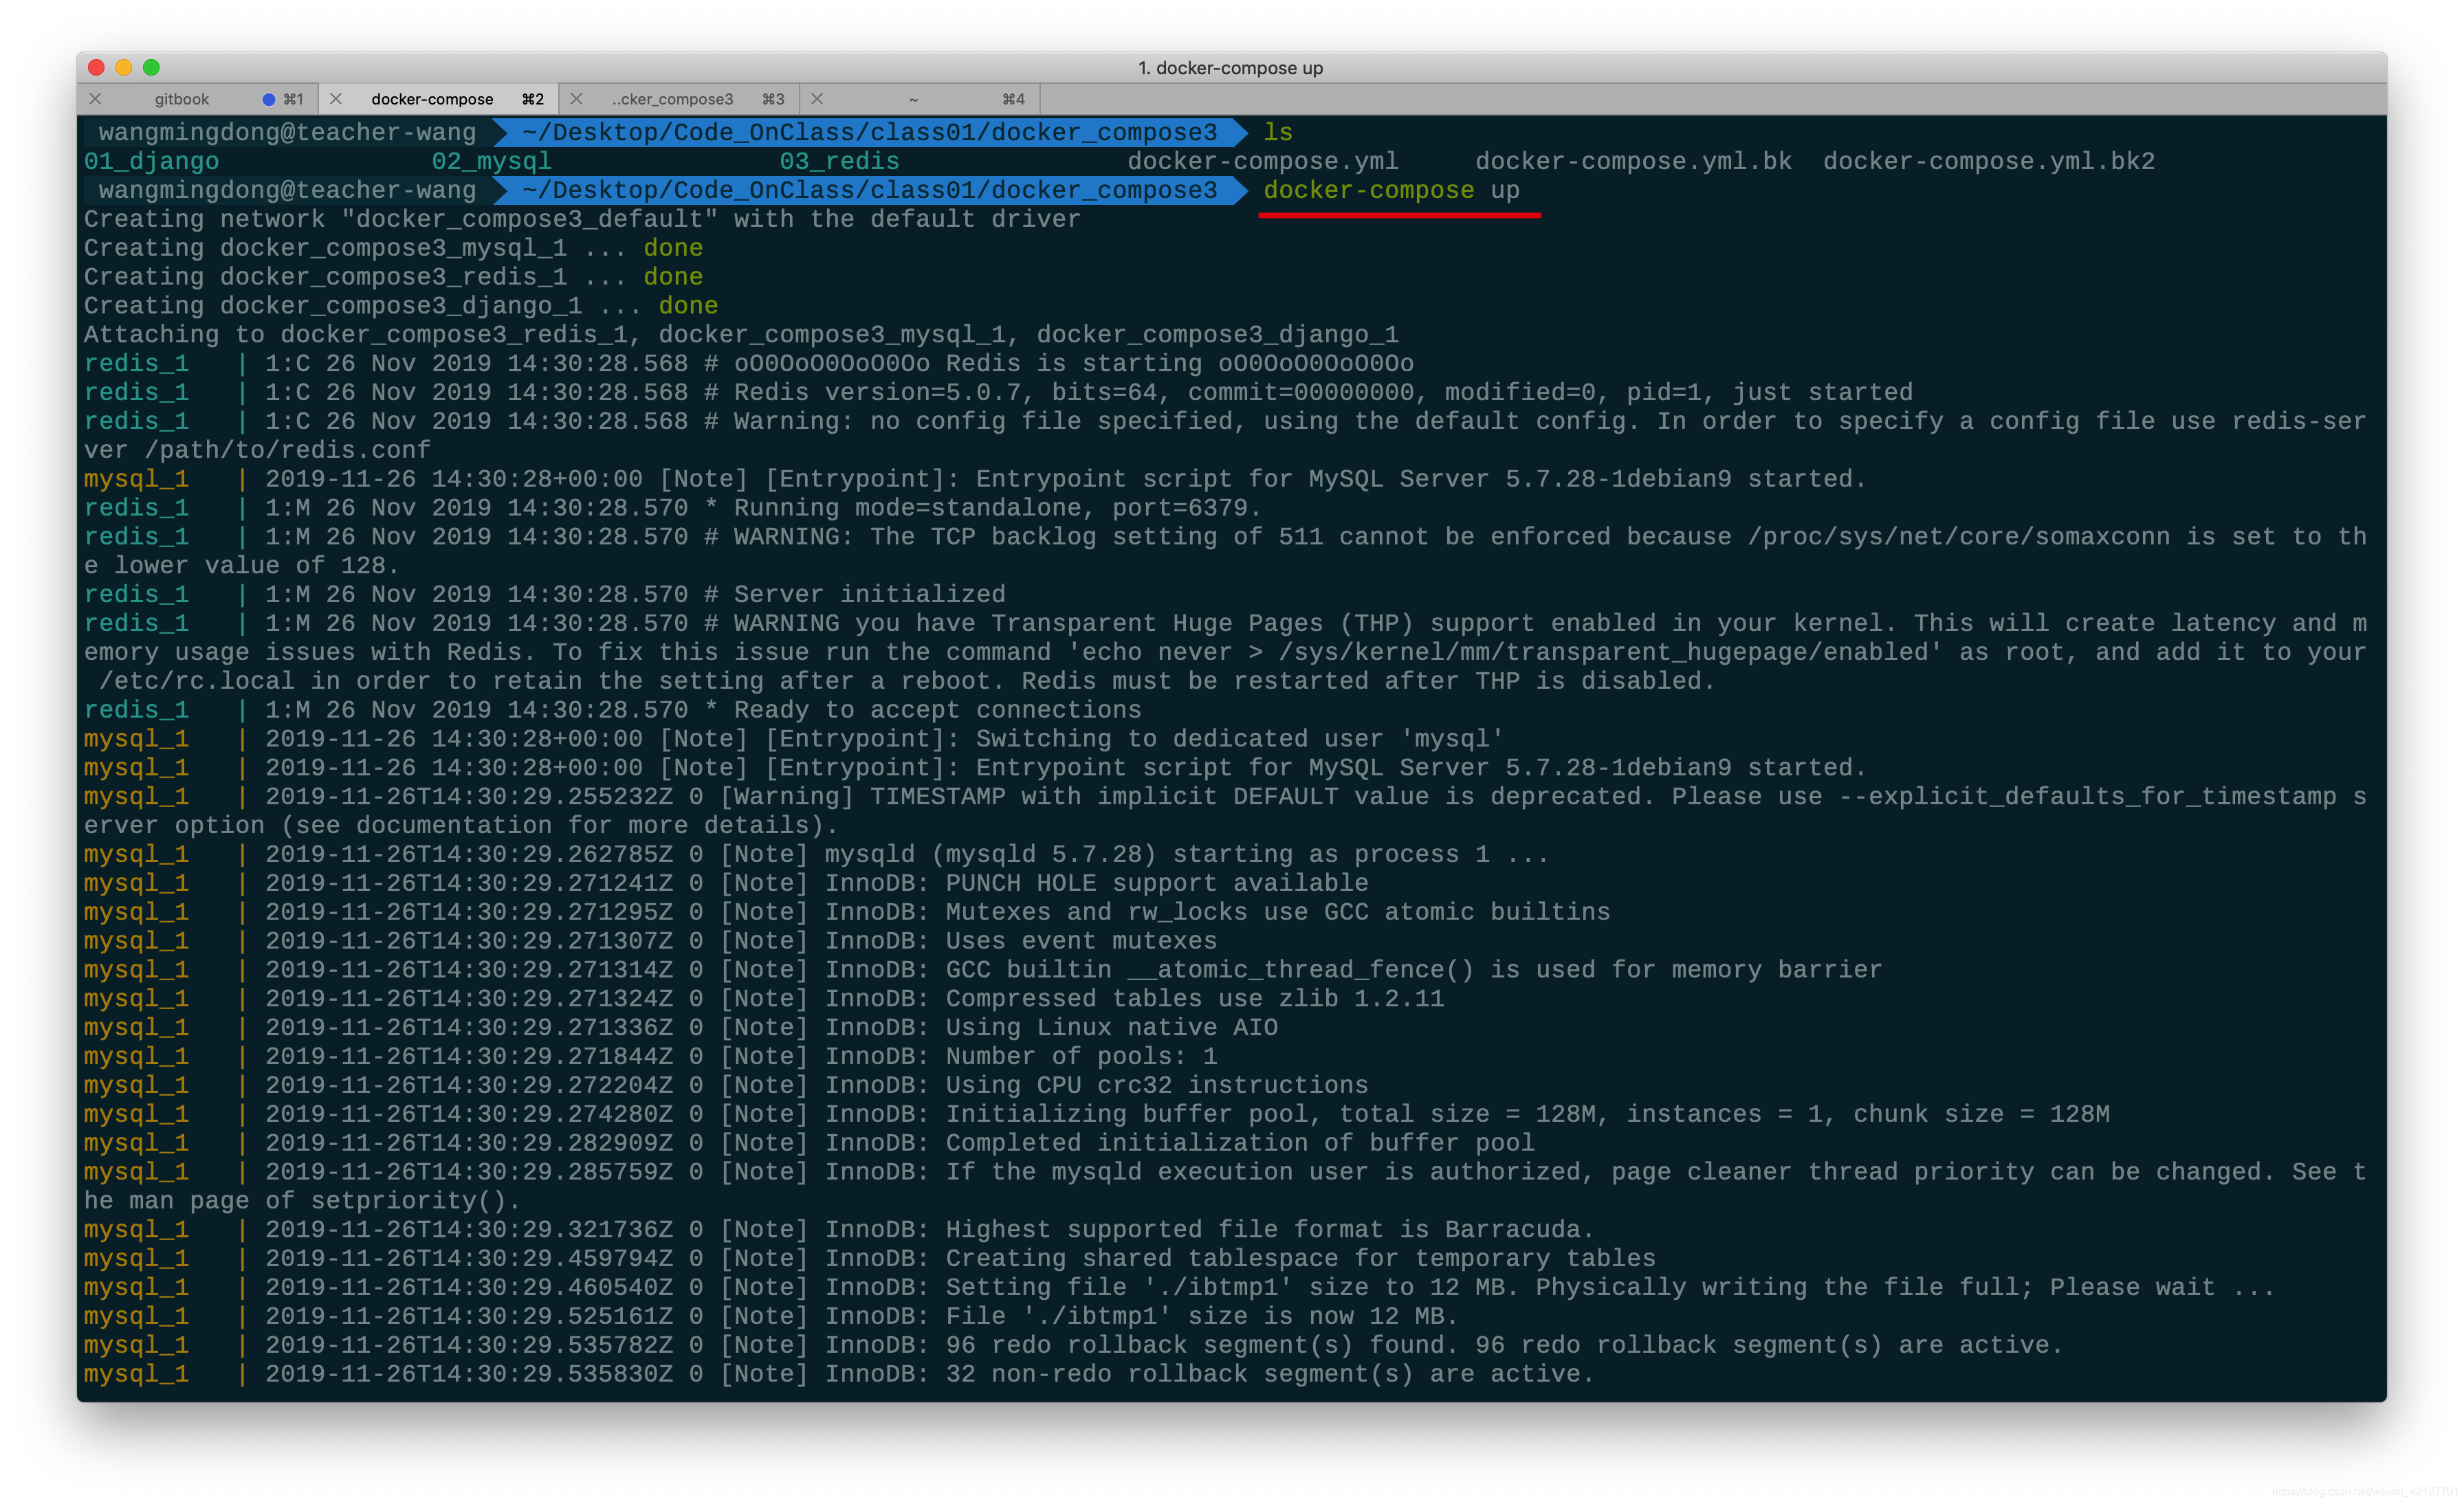Click 'File ./ibtmp1 size is now 12 MB' line

(771, 1317)
